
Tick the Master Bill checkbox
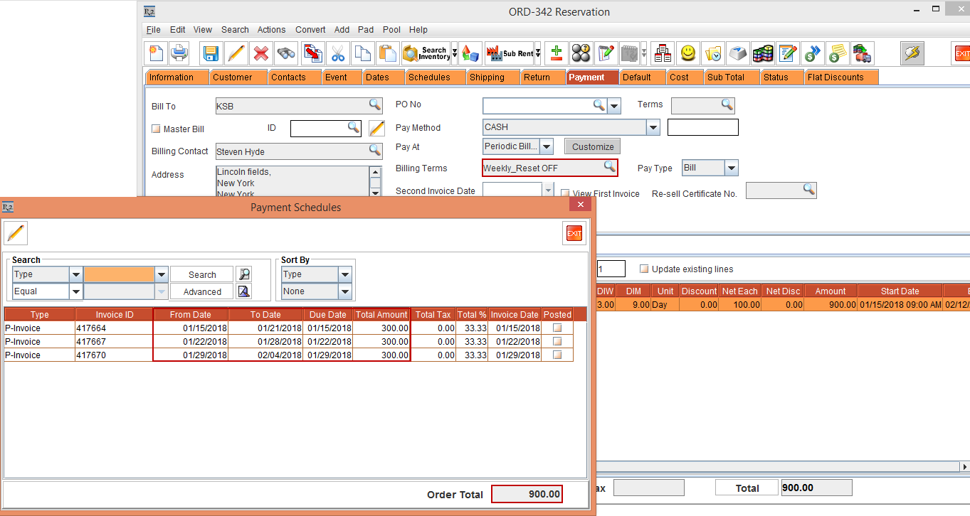157,129
